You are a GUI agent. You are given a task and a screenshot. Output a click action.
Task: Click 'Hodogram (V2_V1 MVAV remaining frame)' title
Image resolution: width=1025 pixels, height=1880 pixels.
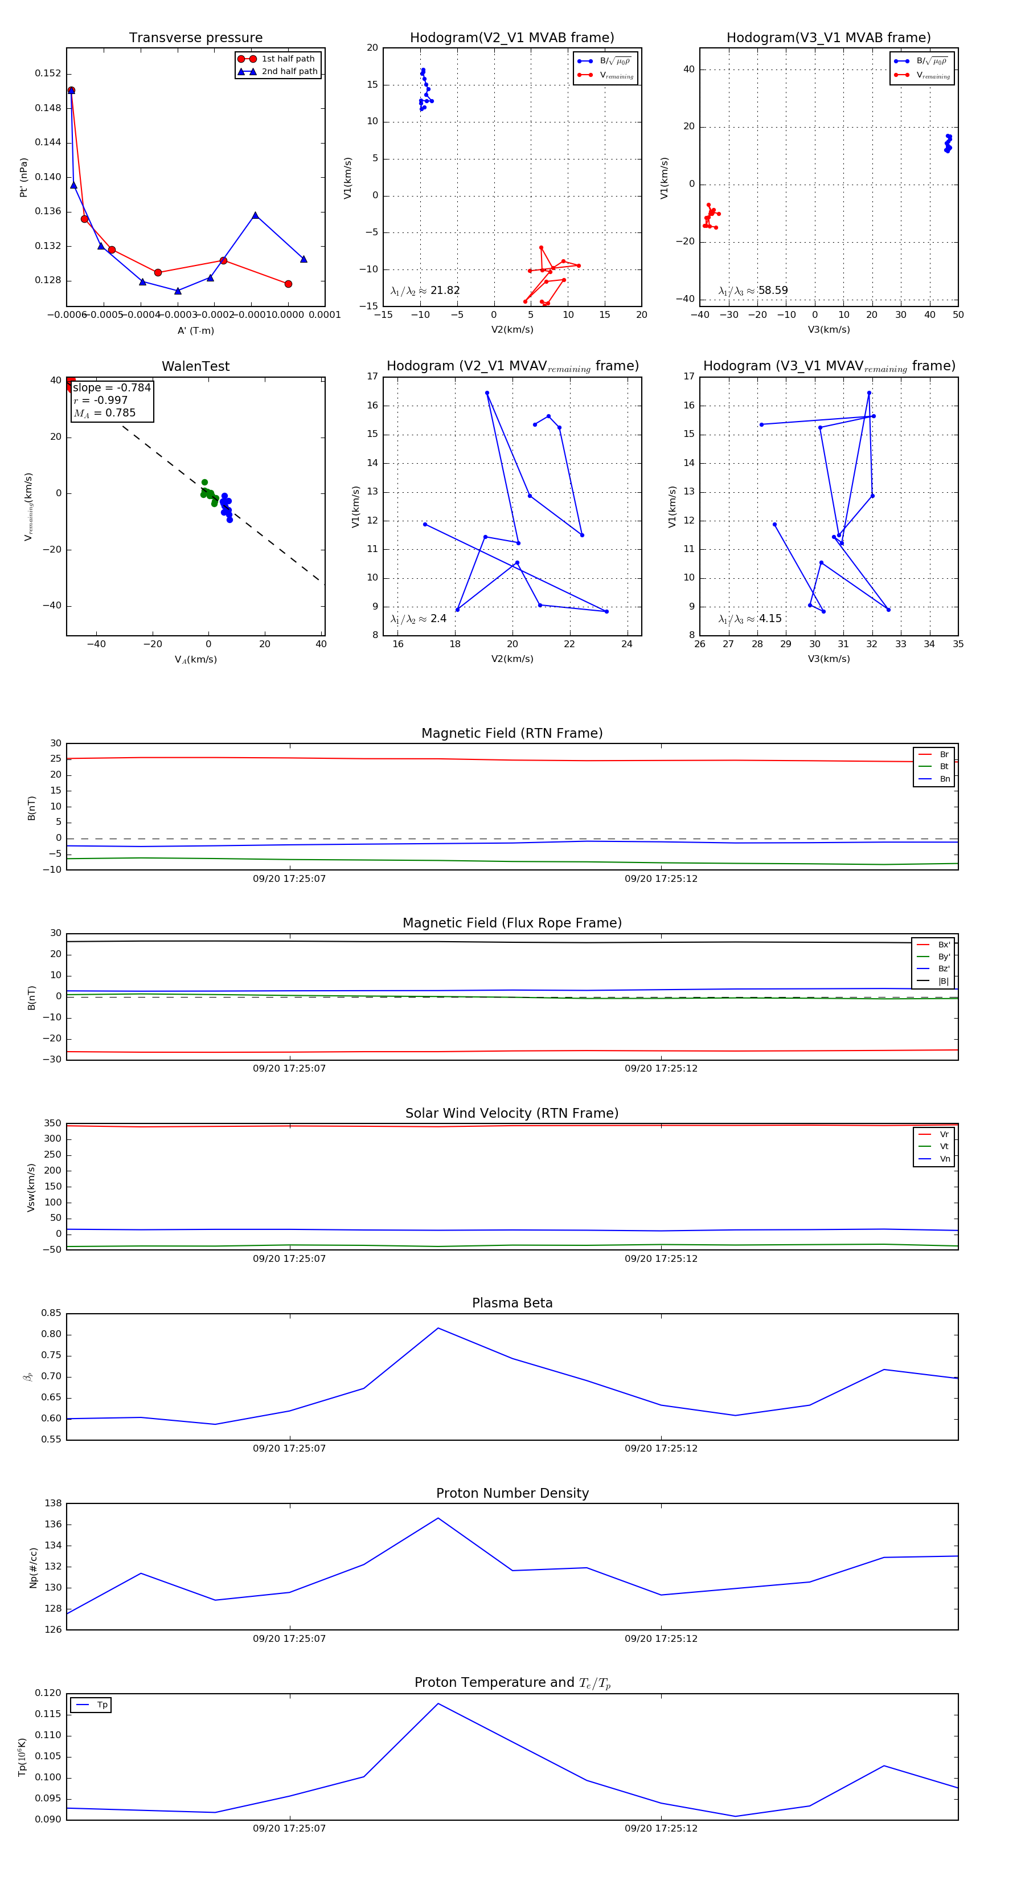(512, 366)
